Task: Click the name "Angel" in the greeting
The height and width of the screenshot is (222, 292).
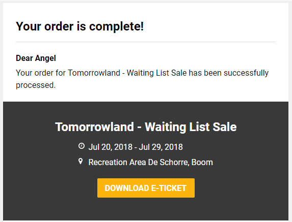Action: coord(45,58)
